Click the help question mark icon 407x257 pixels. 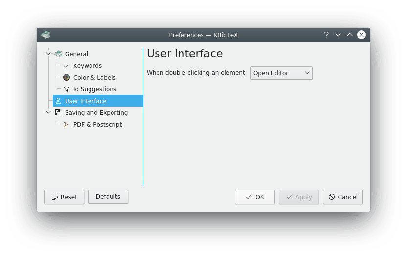tap(326, 35)
